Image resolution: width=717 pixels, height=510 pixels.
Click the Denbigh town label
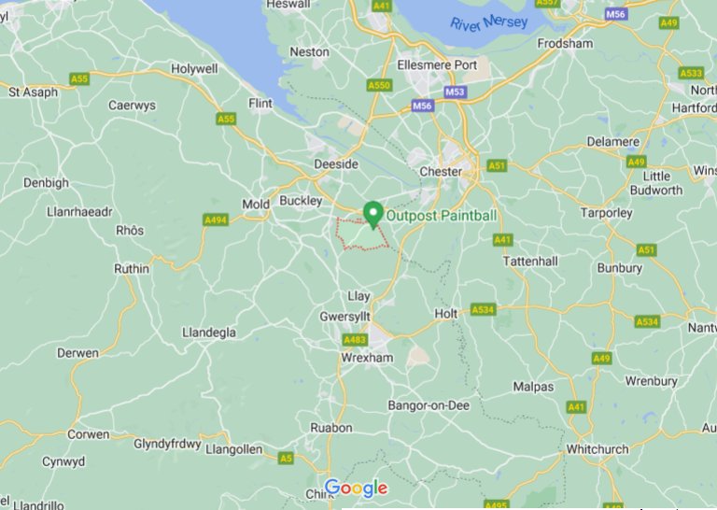(46, 183)
